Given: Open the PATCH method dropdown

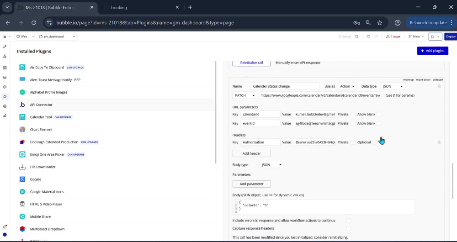Looking at the screenshot, I should [x=244, y=95].
